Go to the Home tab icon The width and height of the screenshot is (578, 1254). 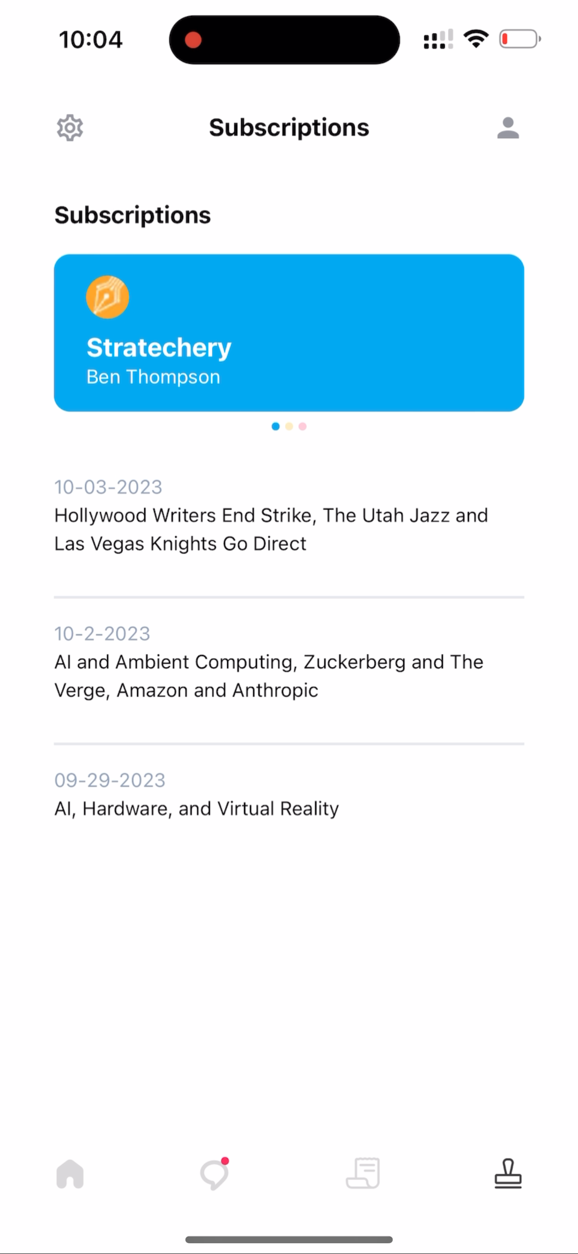[70, 1174]
